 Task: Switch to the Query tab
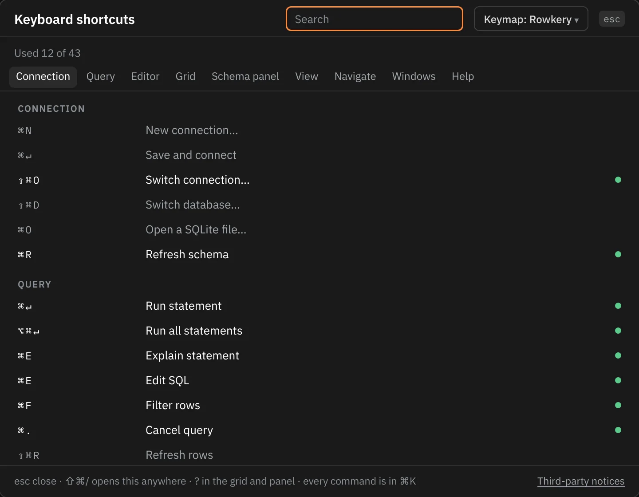(x=101, y=77)
